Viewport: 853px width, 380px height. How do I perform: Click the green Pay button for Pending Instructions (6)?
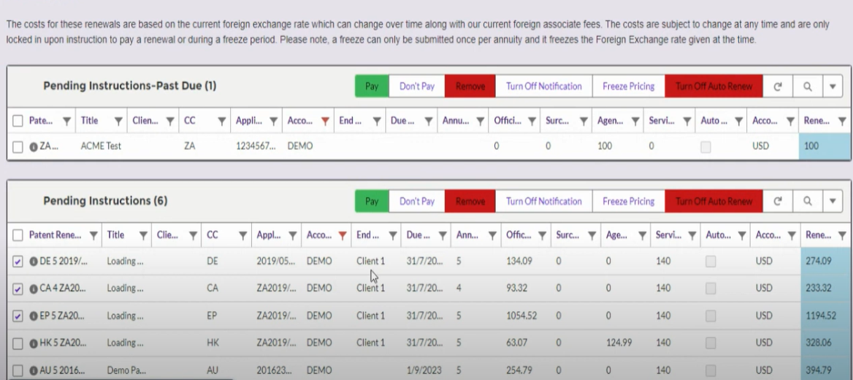coord(372,202)
